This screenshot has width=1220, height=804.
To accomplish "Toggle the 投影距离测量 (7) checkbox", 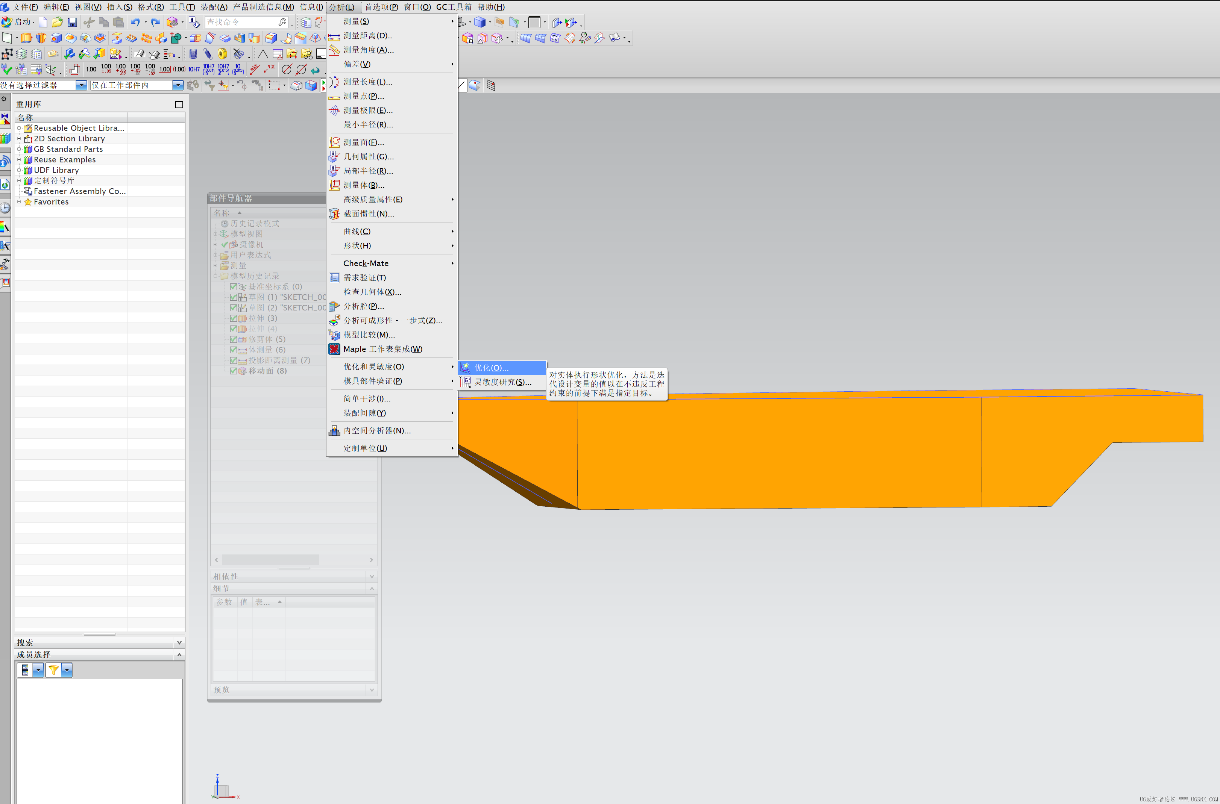I will pos(234,360).
